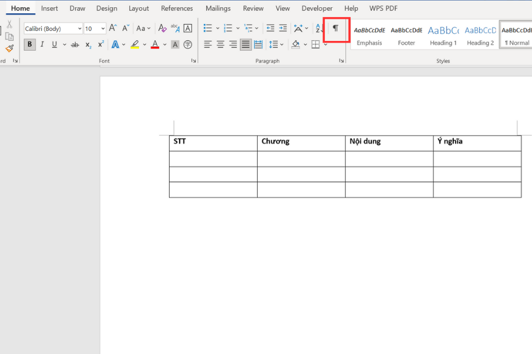Apply the Footer style
The image size is (532, 354).
point(406,35)
